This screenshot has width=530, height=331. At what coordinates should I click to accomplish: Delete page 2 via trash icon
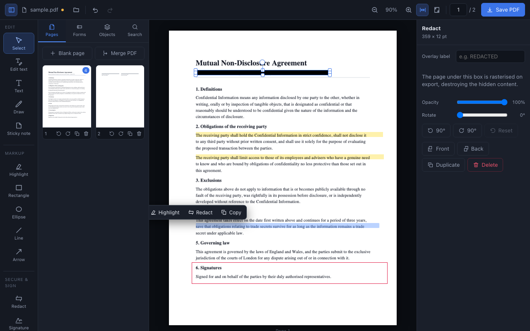[139, 134]
